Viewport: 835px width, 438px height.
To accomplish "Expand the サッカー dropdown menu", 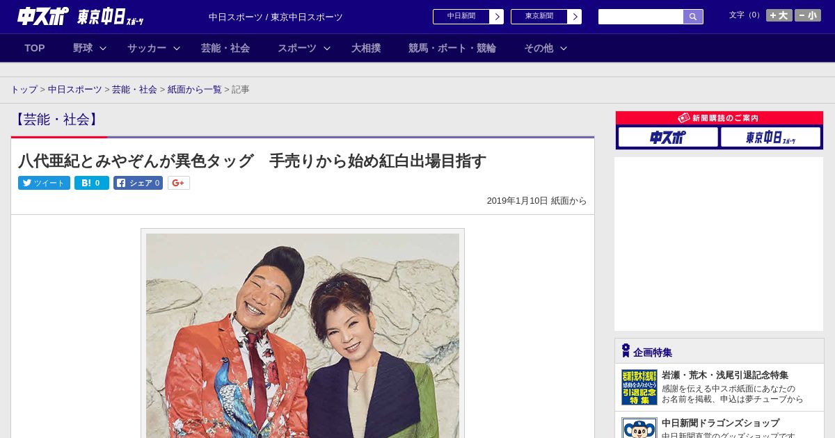I will click(x=154, y=48).
